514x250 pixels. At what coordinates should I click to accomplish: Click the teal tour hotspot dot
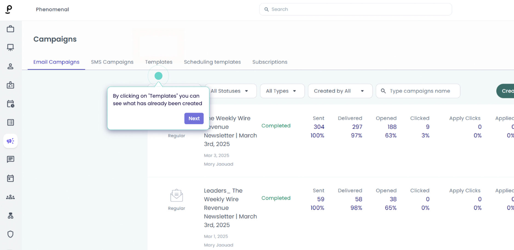point(158,76)
